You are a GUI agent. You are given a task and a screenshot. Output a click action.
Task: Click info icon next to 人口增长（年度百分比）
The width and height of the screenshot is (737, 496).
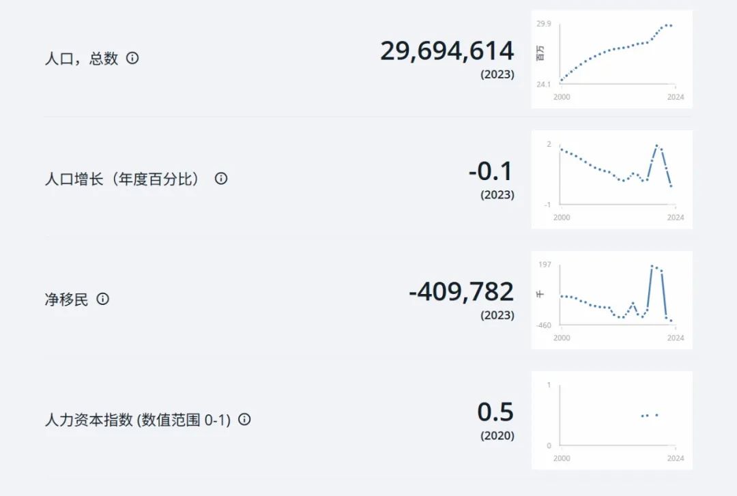[x=221, y=178]
